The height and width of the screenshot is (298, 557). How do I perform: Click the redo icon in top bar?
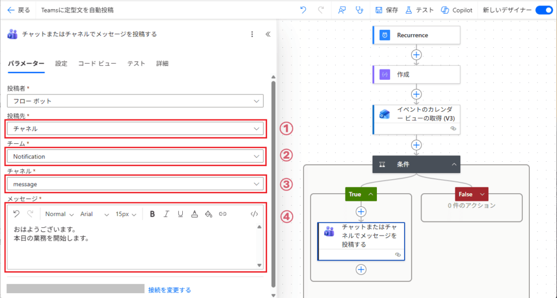pyautogui.click(x=321, y=10)
